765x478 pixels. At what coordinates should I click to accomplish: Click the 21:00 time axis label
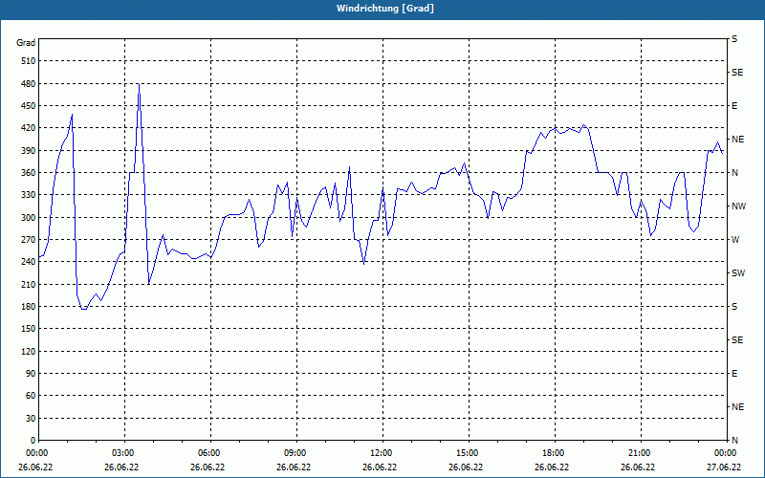(641, 453)
